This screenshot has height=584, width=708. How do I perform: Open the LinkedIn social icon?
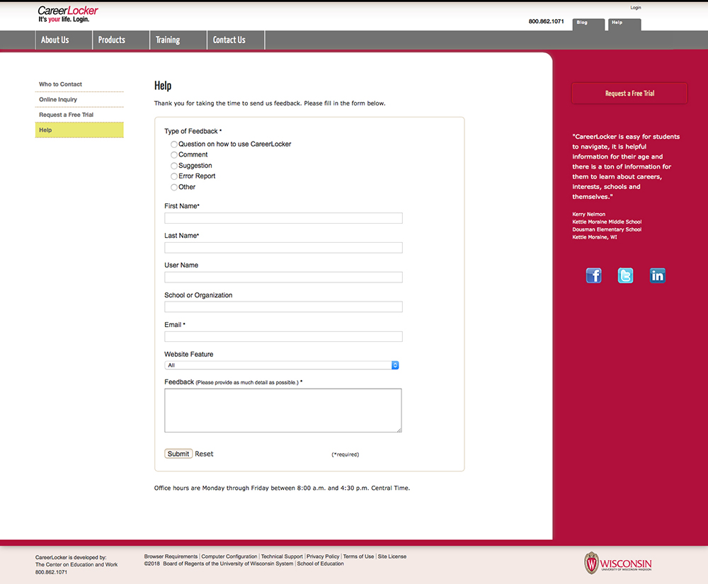point(658,275)
